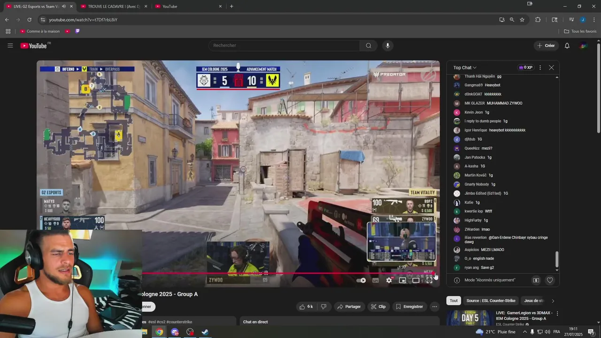Click the youtube.com address bar URL
The width and height of the screenshot is (601, 338).
pos(83,20)
